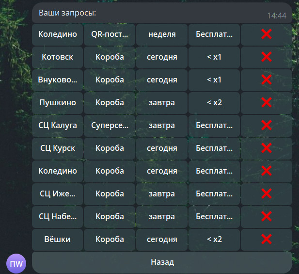The image size is (299, 274).
Task: Click the Суперсе… button in Калуга row
Action: [110, 125]
